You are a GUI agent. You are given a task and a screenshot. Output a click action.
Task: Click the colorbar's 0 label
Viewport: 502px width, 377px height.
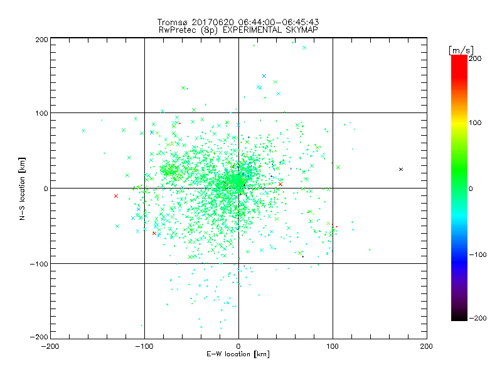(471, 188)
